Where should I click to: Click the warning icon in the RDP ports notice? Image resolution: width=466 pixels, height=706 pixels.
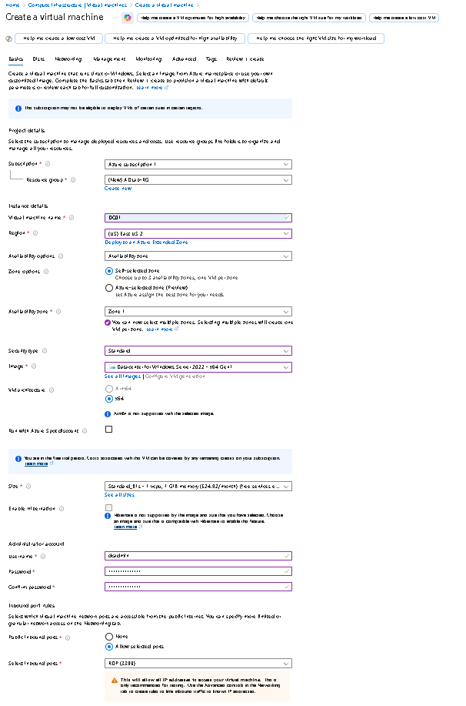[115, 680]
